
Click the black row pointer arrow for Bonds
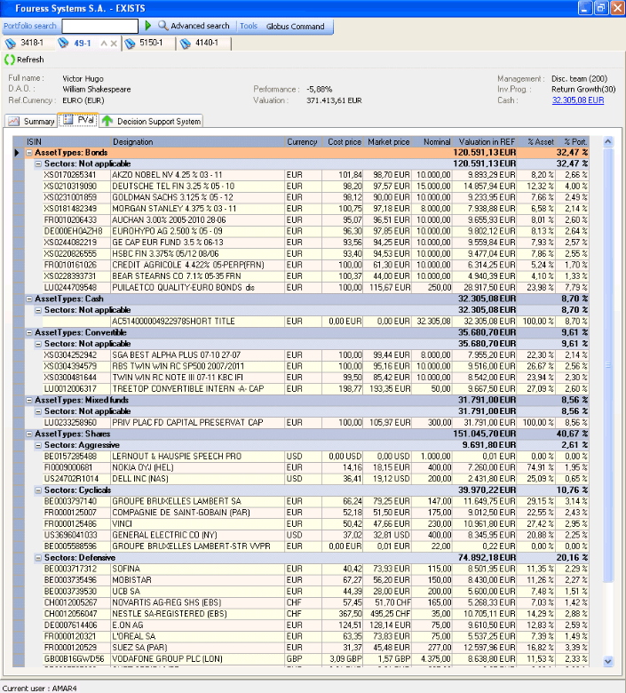[17, 153]
